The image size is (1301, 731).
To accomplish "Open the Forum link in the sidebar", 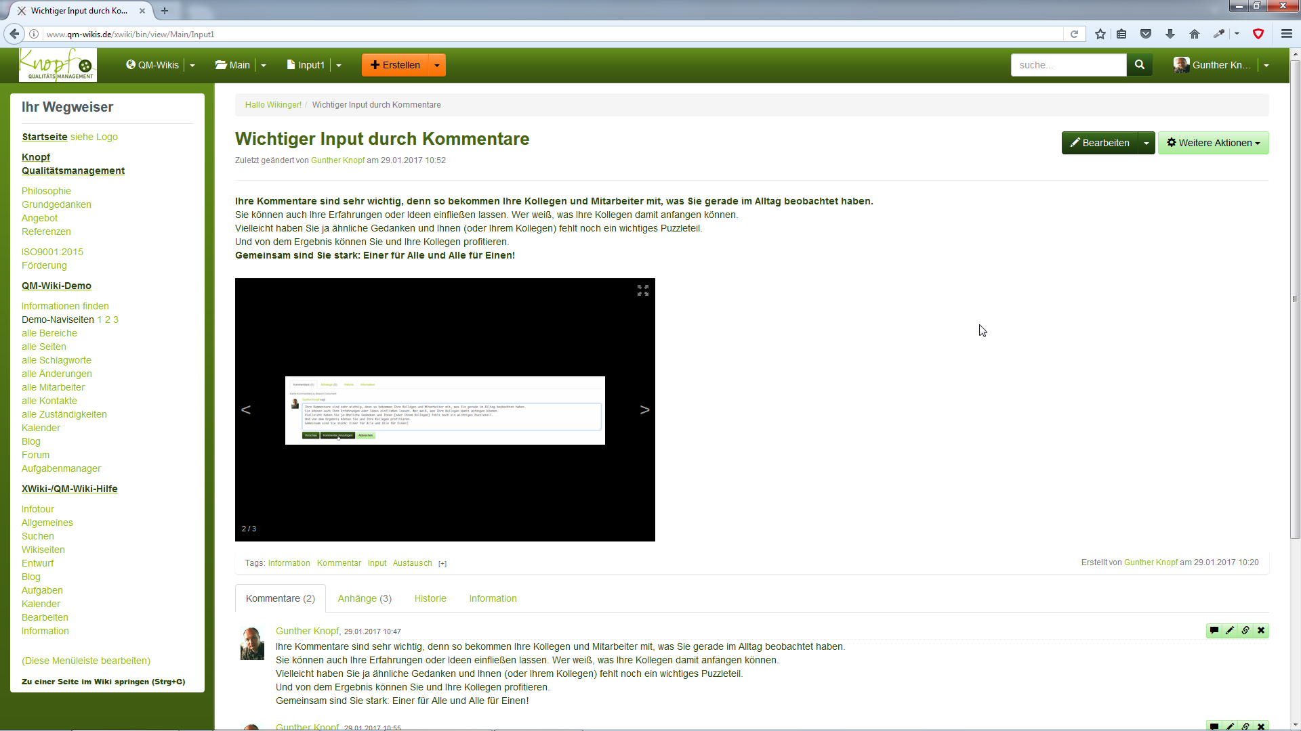I will [35, 455].
